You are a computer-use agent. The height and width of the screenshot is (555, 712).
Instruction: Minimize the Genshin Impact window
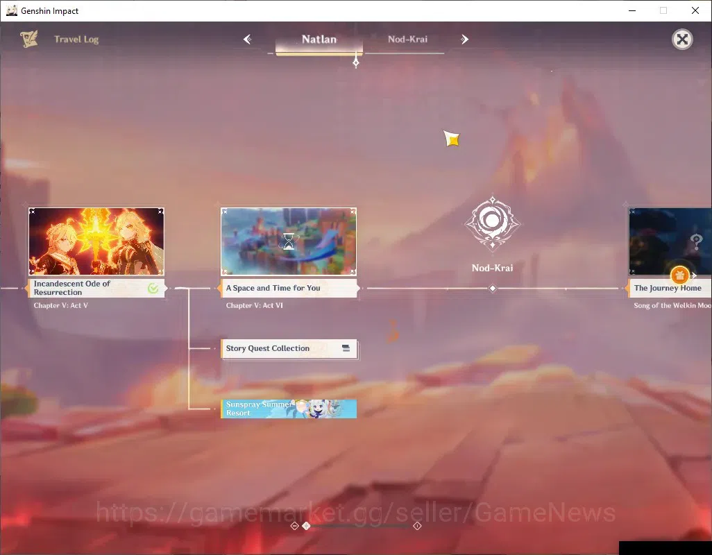pyautogui.click(x=632, y=10)
